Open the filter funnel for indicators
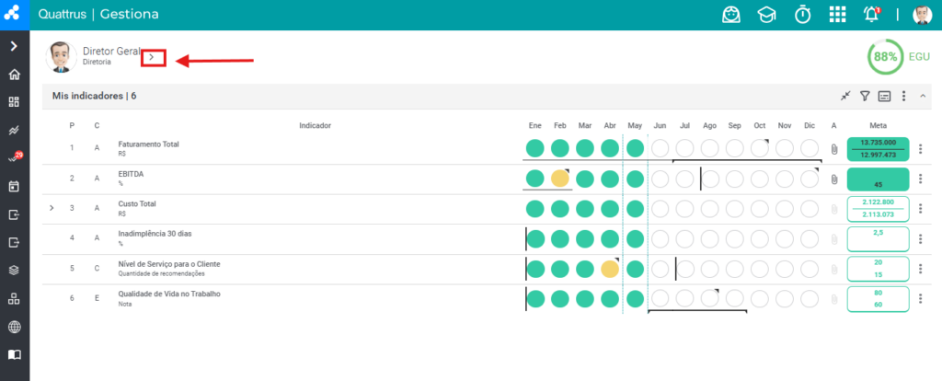Image resolution: width=942 pixels, height=381 pixels. point(865,96)
